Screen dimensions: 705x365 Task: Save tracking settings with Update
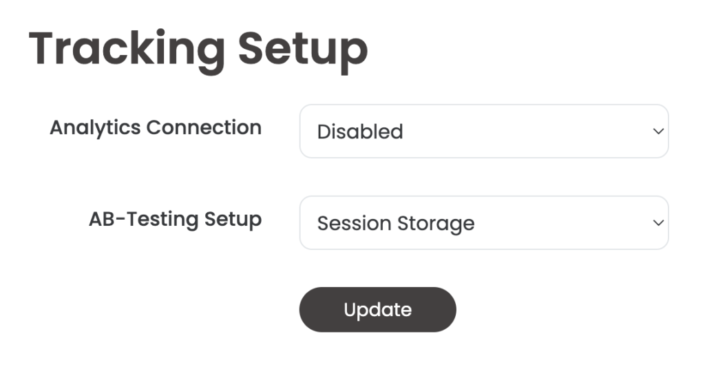click(378, 310)
